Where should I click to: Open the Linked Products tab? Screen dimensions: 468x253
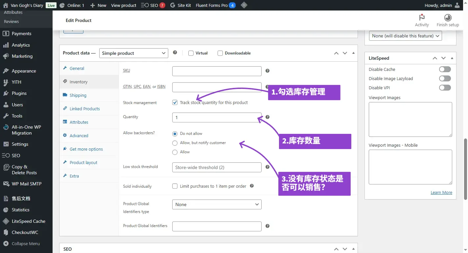click(84, 109)
